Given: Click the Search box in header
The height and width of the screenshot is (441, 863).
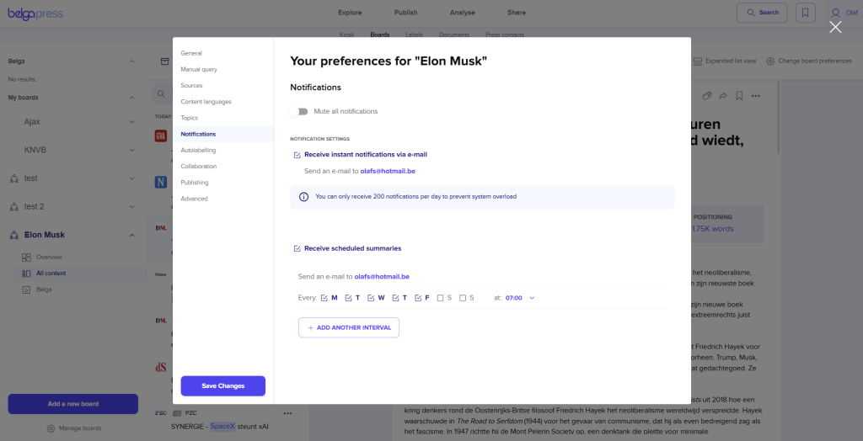Looking at the screenshot, I should click(761, 13).
